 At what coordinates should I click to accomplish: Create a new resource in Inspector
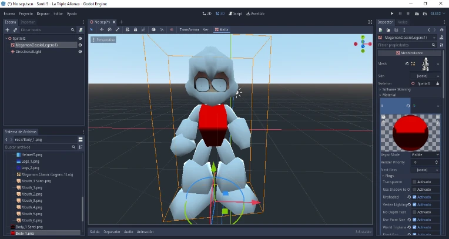coord(380,30)
